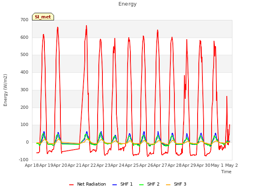Select the SHF 3 legend entry
The image size is (256, 192).
pyautogui.click(x=176, y=184)
